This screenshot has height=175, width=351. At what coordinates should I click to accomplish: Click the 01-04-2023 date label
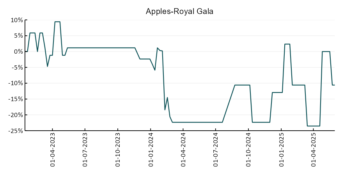(53, 150)
